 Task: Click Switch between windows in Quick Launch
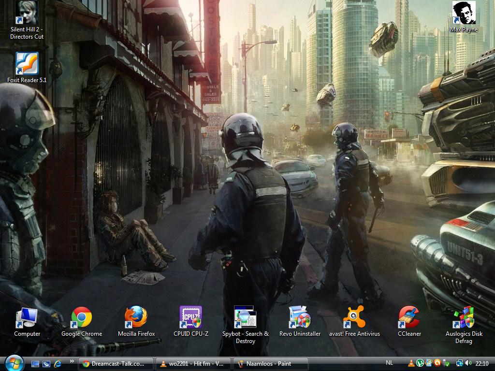coord(46,364)
